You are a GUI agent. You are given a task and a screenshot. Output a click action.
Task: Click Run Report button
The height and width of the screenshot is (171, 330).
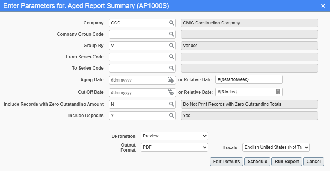[x=287, y=162]
